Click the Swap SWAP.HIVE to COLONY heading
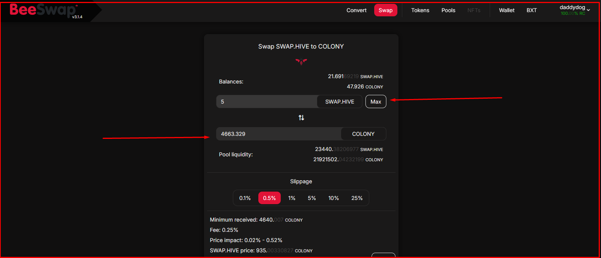This screenshot has height=258, width=601. [301, 46]
